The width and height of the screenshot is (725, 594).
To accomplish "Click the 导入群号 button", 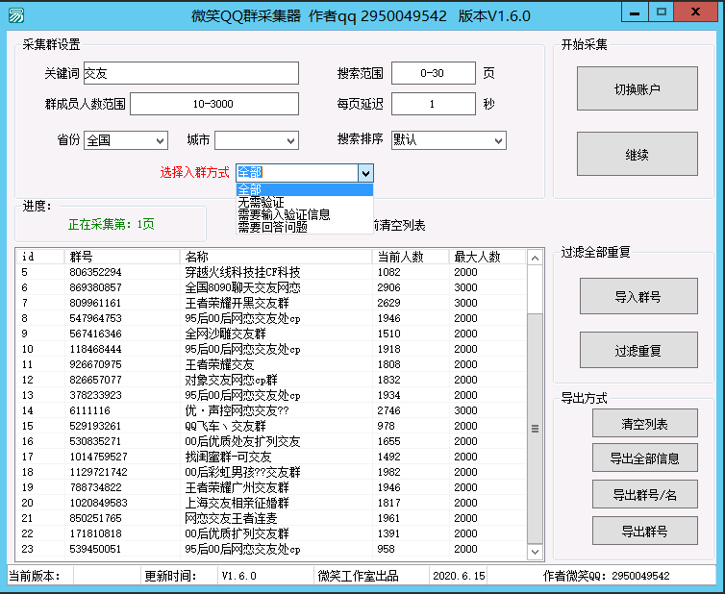I will pyautogui.click(x=638, y=296).
